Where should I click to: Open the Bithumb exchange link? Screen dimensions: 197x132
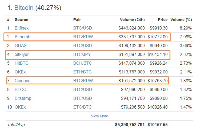tap(22, 37)
